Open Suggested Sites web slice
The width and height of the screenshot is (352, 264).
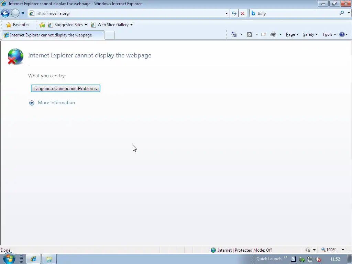pos(67,25)
